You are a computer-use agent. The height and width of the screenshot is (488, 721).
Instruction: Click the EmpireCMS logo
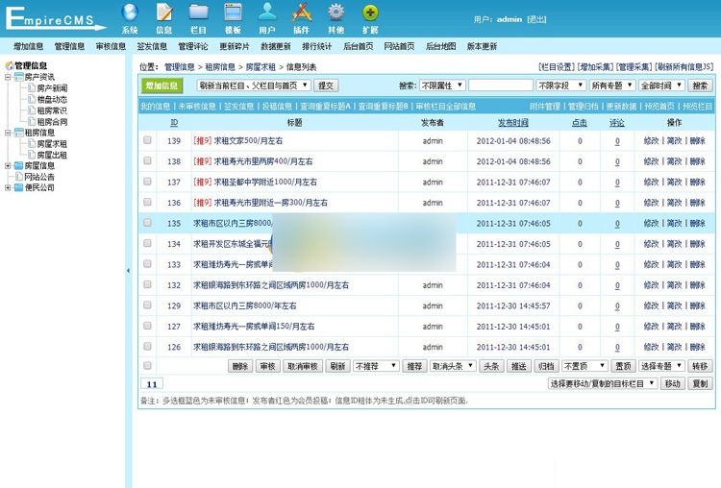pos(54,19)
